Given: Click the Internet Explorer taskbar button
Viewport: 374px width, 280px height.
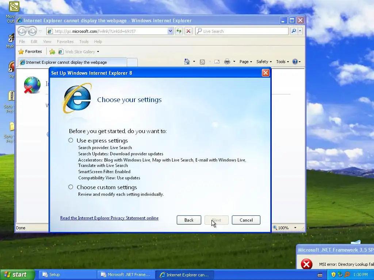Looking at the screenshot, I should click(x=184, y=275).
